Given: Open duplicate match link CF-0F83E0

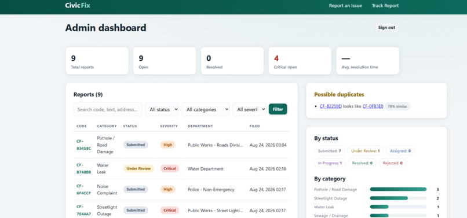Looking at the screenshot, I should pyautogui.click(x=373, y=106).
